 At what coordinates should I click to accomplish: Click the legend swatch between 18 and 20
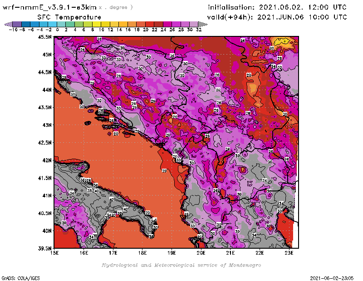(141, 24)
